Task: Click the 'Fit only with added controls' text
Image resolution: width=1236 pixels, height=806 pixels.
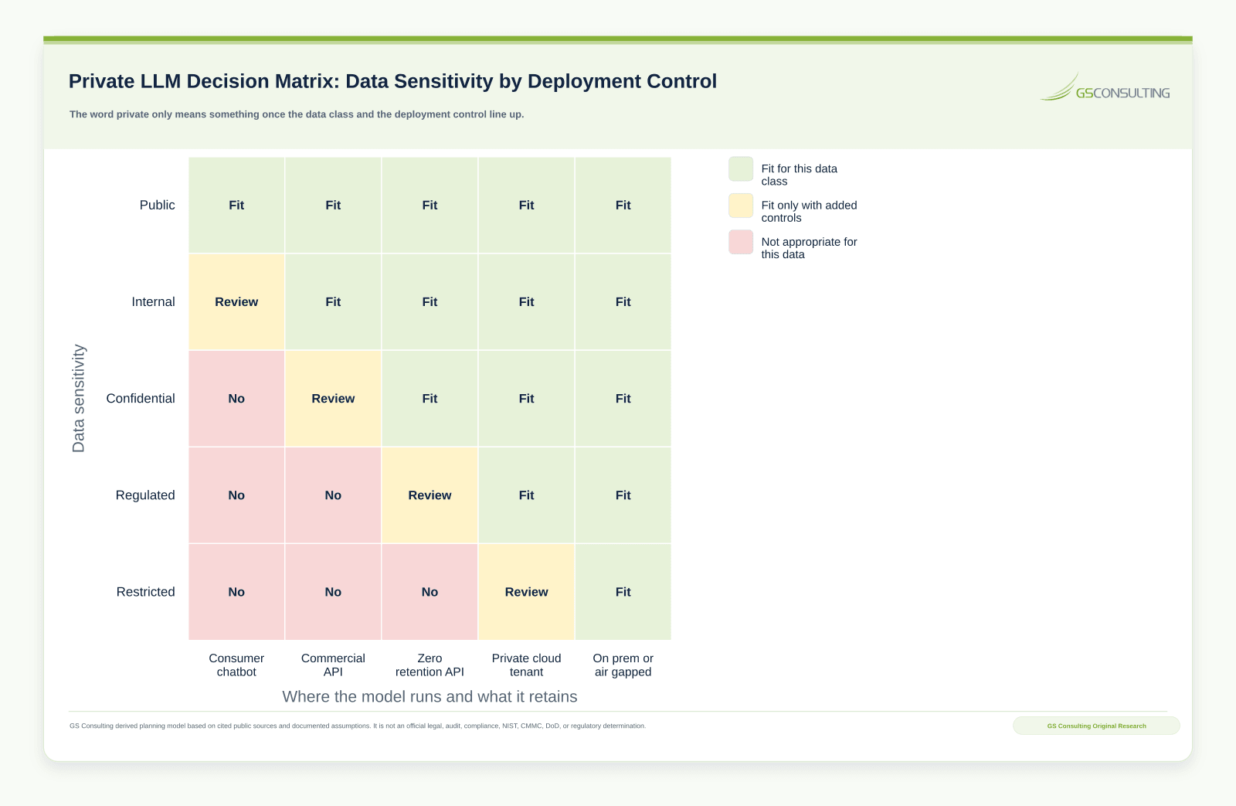Action: click(x=809, y=211)
